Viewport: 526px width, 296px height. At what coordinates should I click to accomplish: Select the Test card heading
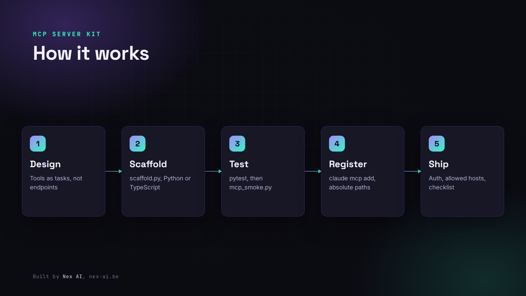[239, 164]
